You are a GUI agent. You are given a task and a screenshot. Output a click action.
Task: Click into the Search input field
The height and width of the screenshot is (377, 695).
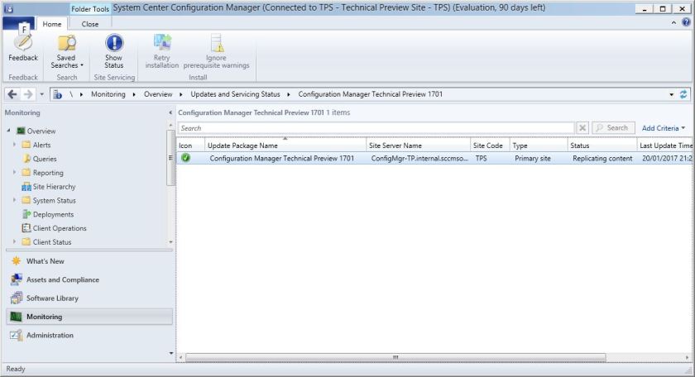pos(376,128)
